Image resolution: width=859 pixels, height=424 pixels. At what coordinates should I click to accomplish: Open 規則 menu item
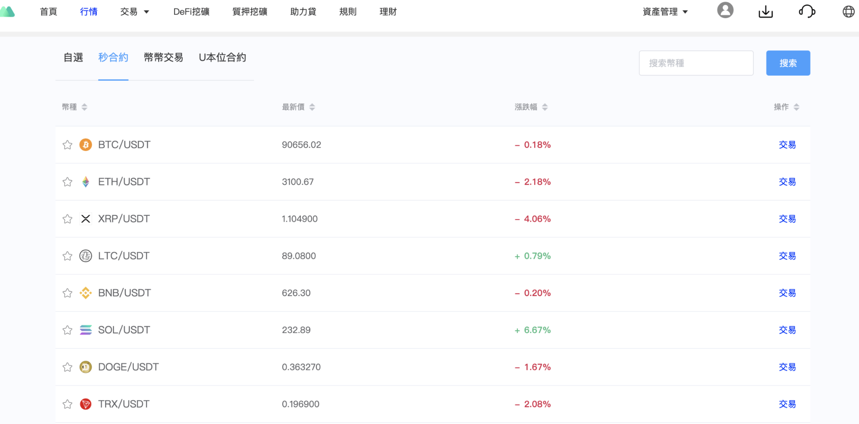tap(348, 12)
